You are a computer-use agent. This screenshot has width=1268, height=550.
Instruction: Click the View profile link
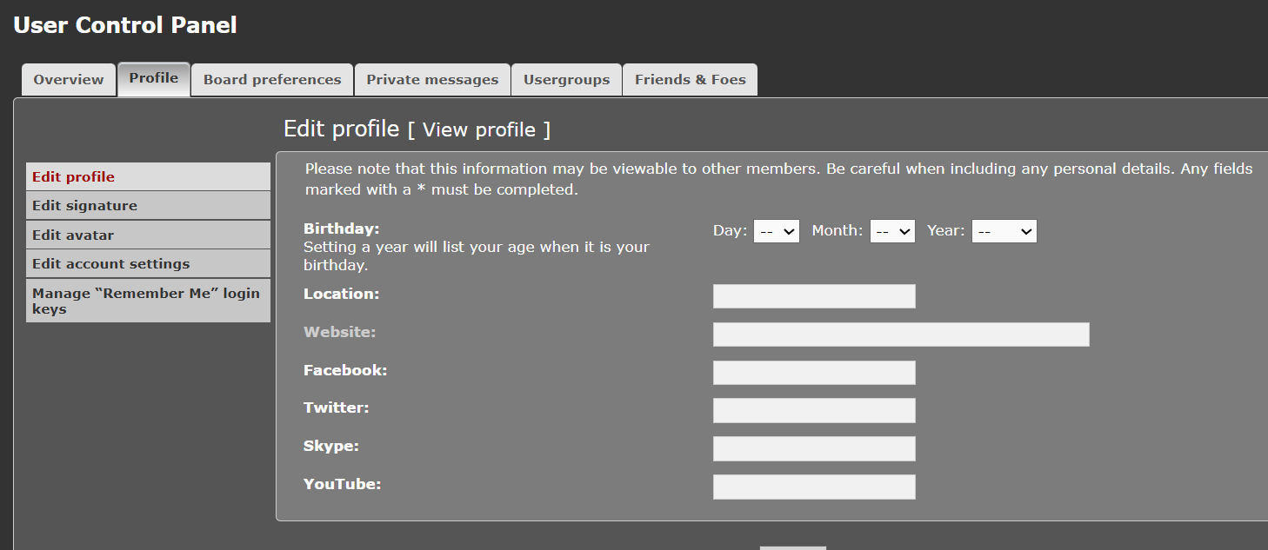(x=478, y=130)
